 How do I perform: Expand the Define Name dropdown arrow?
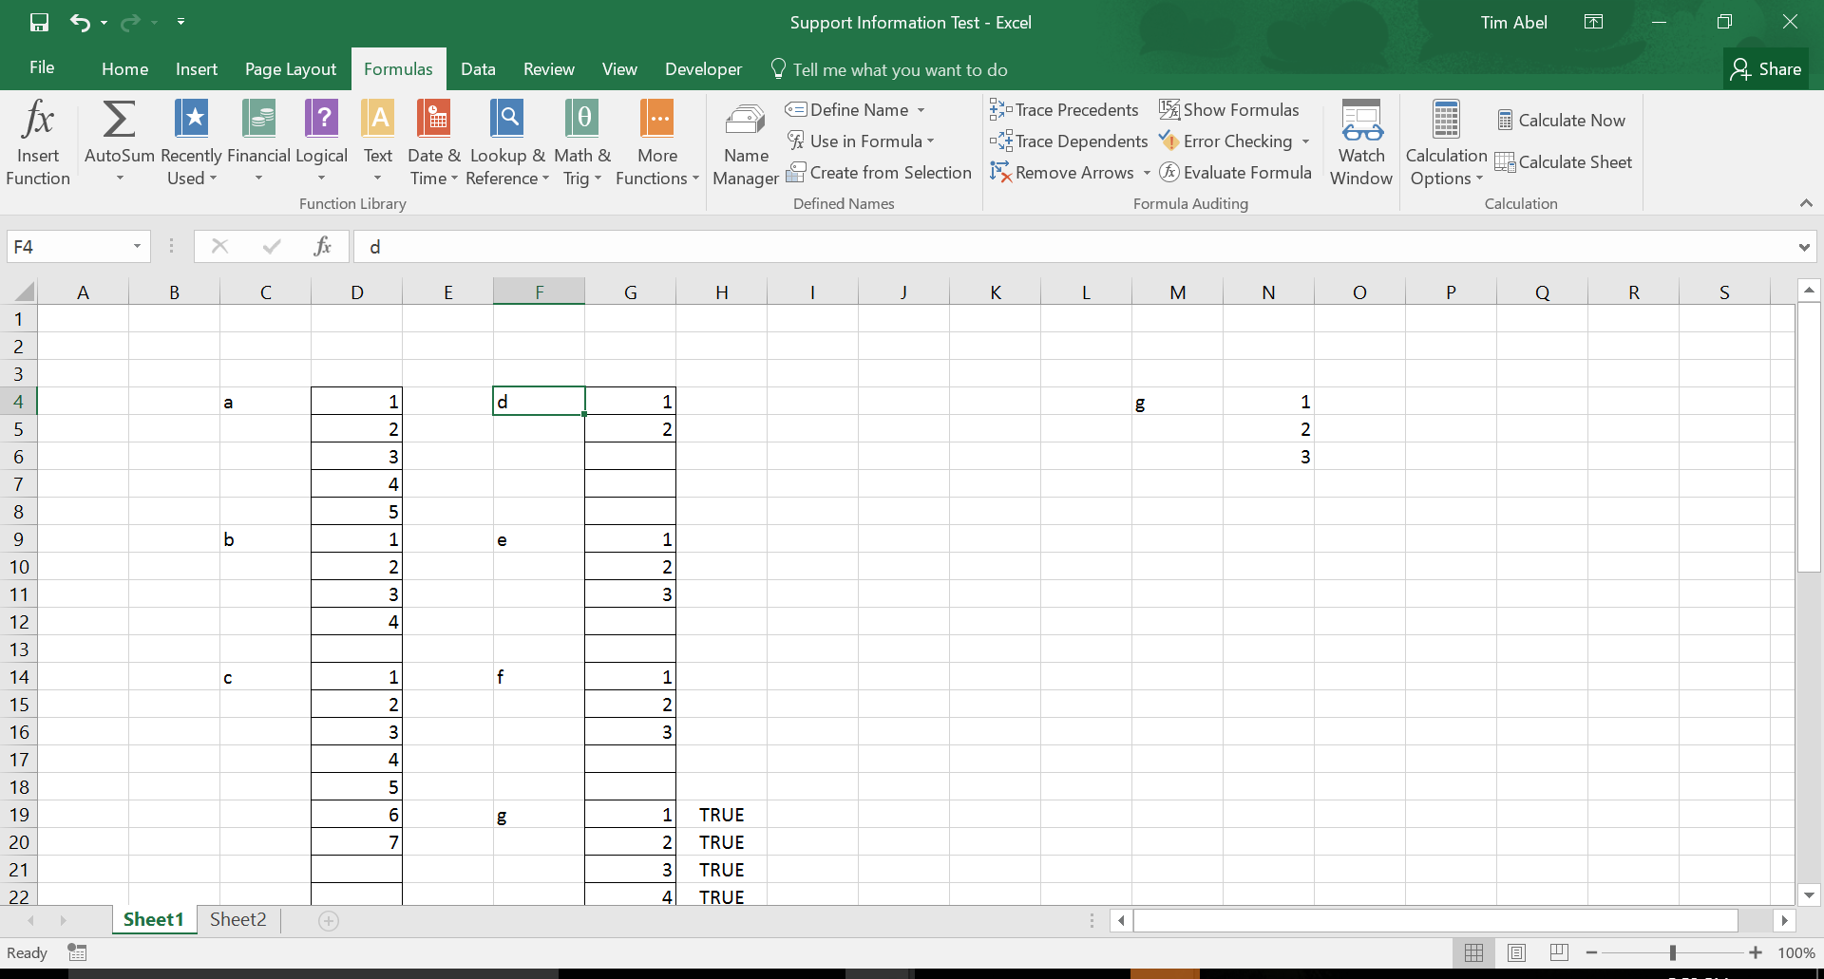[921, 110]
